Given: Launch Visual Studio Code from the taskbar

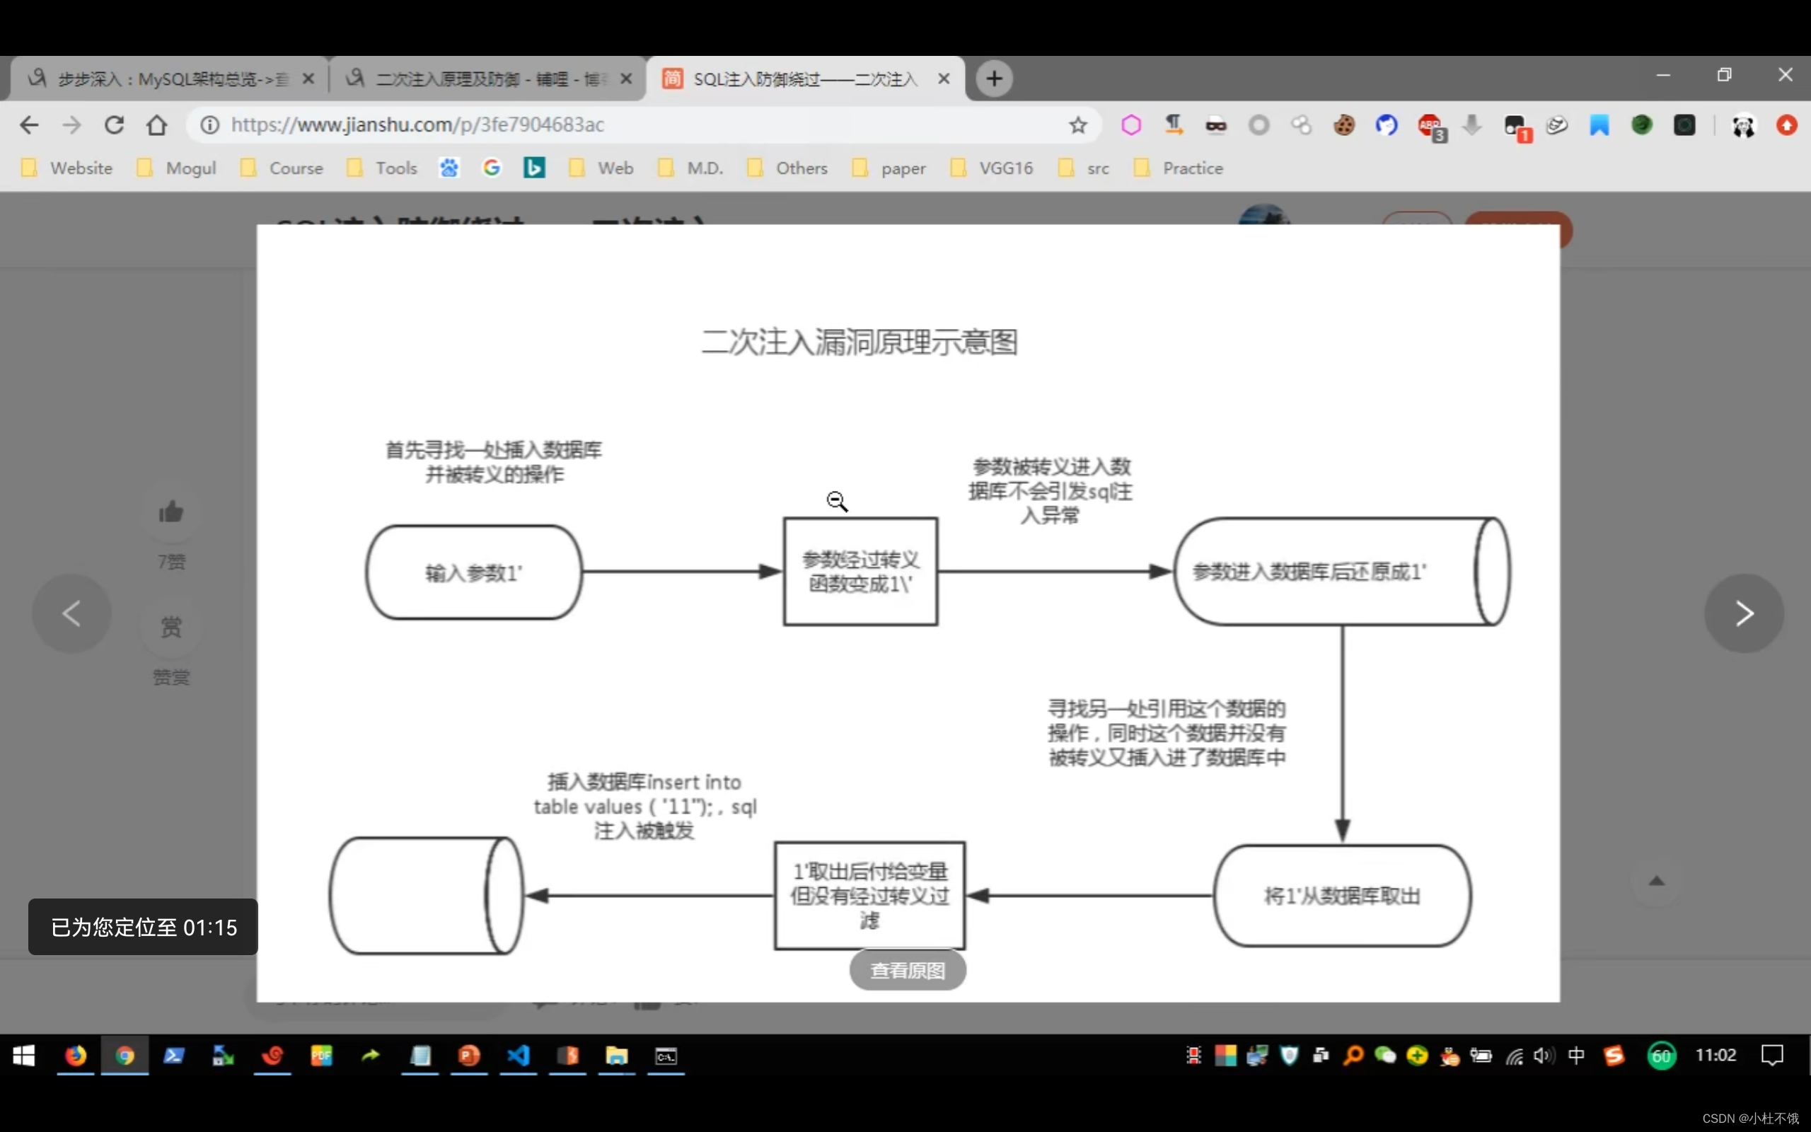Looking at the screenshot, I should pos(518,1056).
